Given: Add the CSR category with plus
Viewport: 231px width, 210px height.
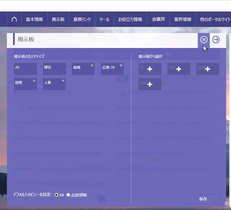Looking at the screenshot, I should coord(179,69).
